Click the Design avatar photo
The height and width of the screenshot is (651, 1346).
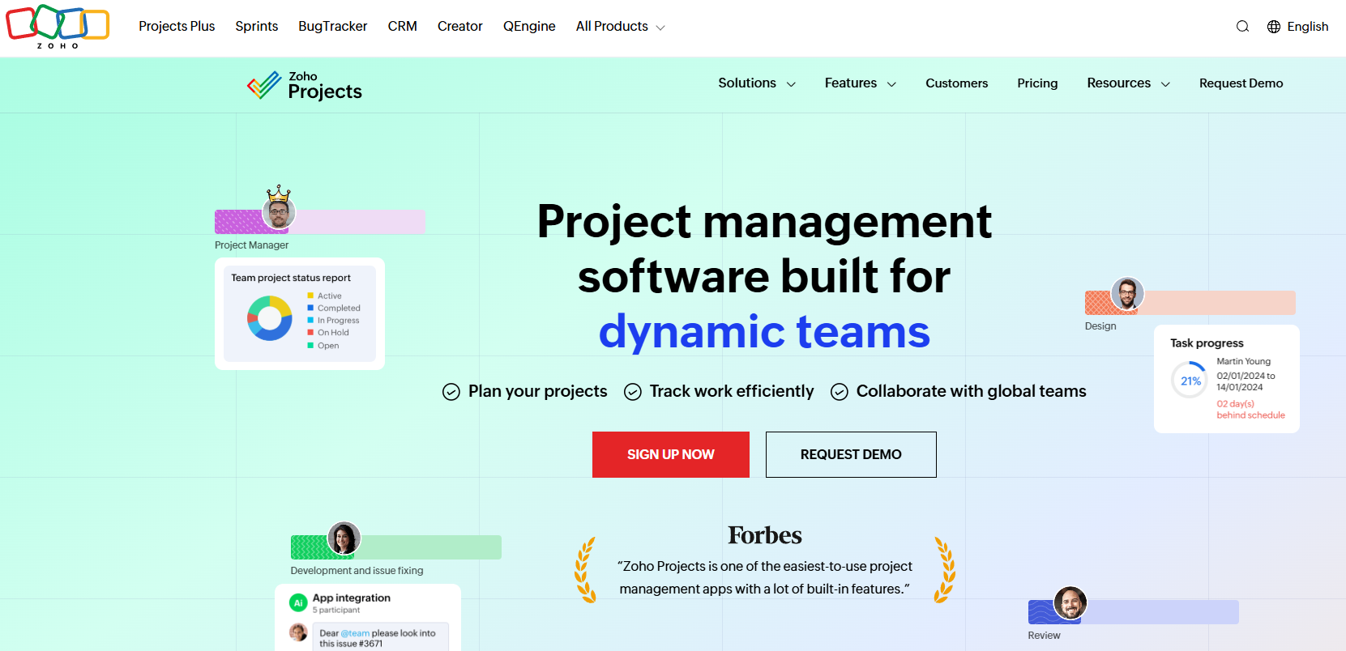pyautogui.click(x=1127, y=293)
